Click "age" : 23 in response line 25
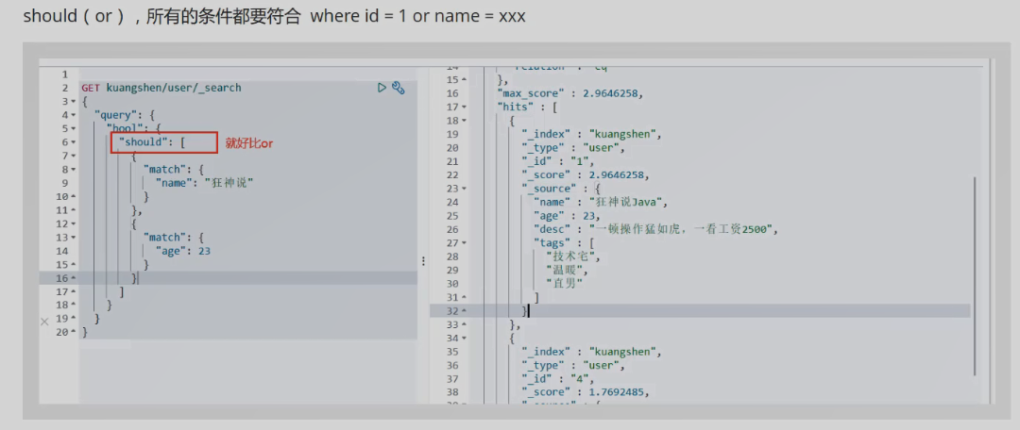 tap(567, 216)
